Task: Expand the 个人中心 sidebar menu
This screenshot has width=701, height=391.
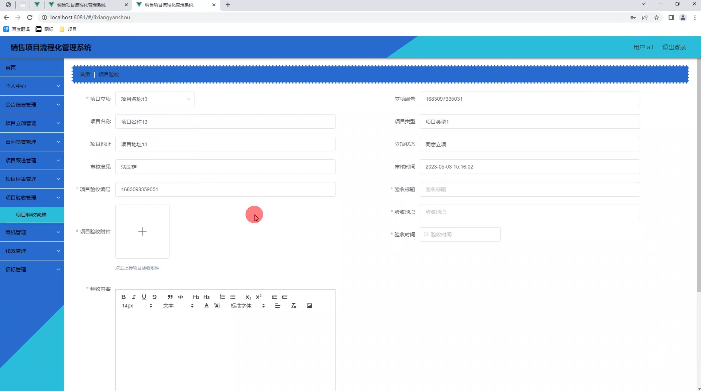Action: click(x=32, y=86)
